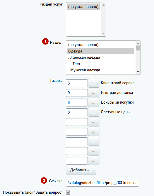Screen dimensions: 154x196
Task: Open the browse button for teaser Бонусы за покупки
Action: pos(94,103)
